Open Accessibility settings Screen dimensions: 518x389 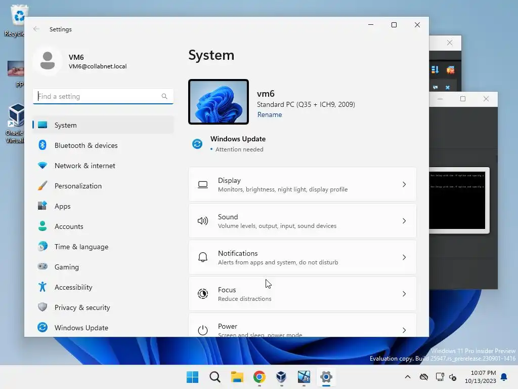click(103, 287)
